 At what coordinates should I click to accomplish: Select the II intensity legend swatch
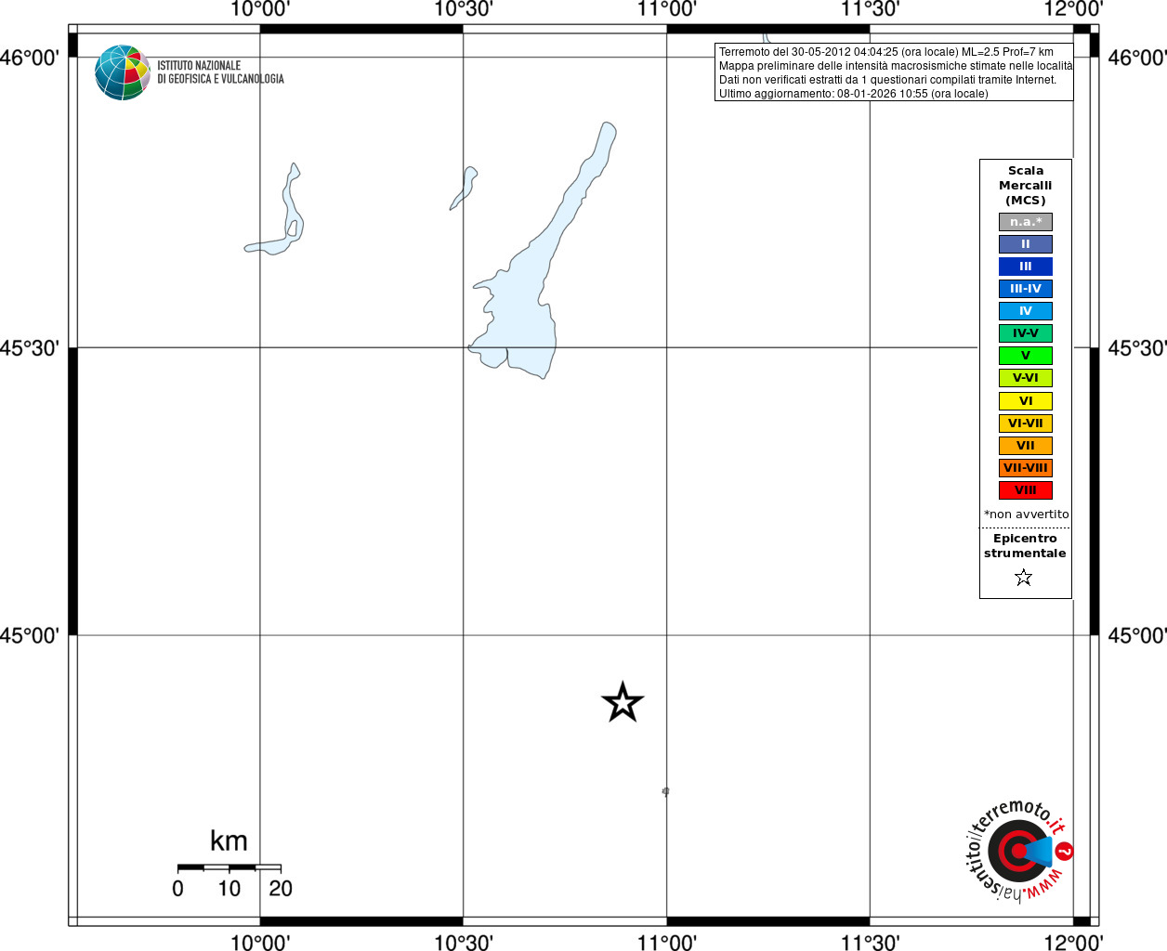point(1026,244)
